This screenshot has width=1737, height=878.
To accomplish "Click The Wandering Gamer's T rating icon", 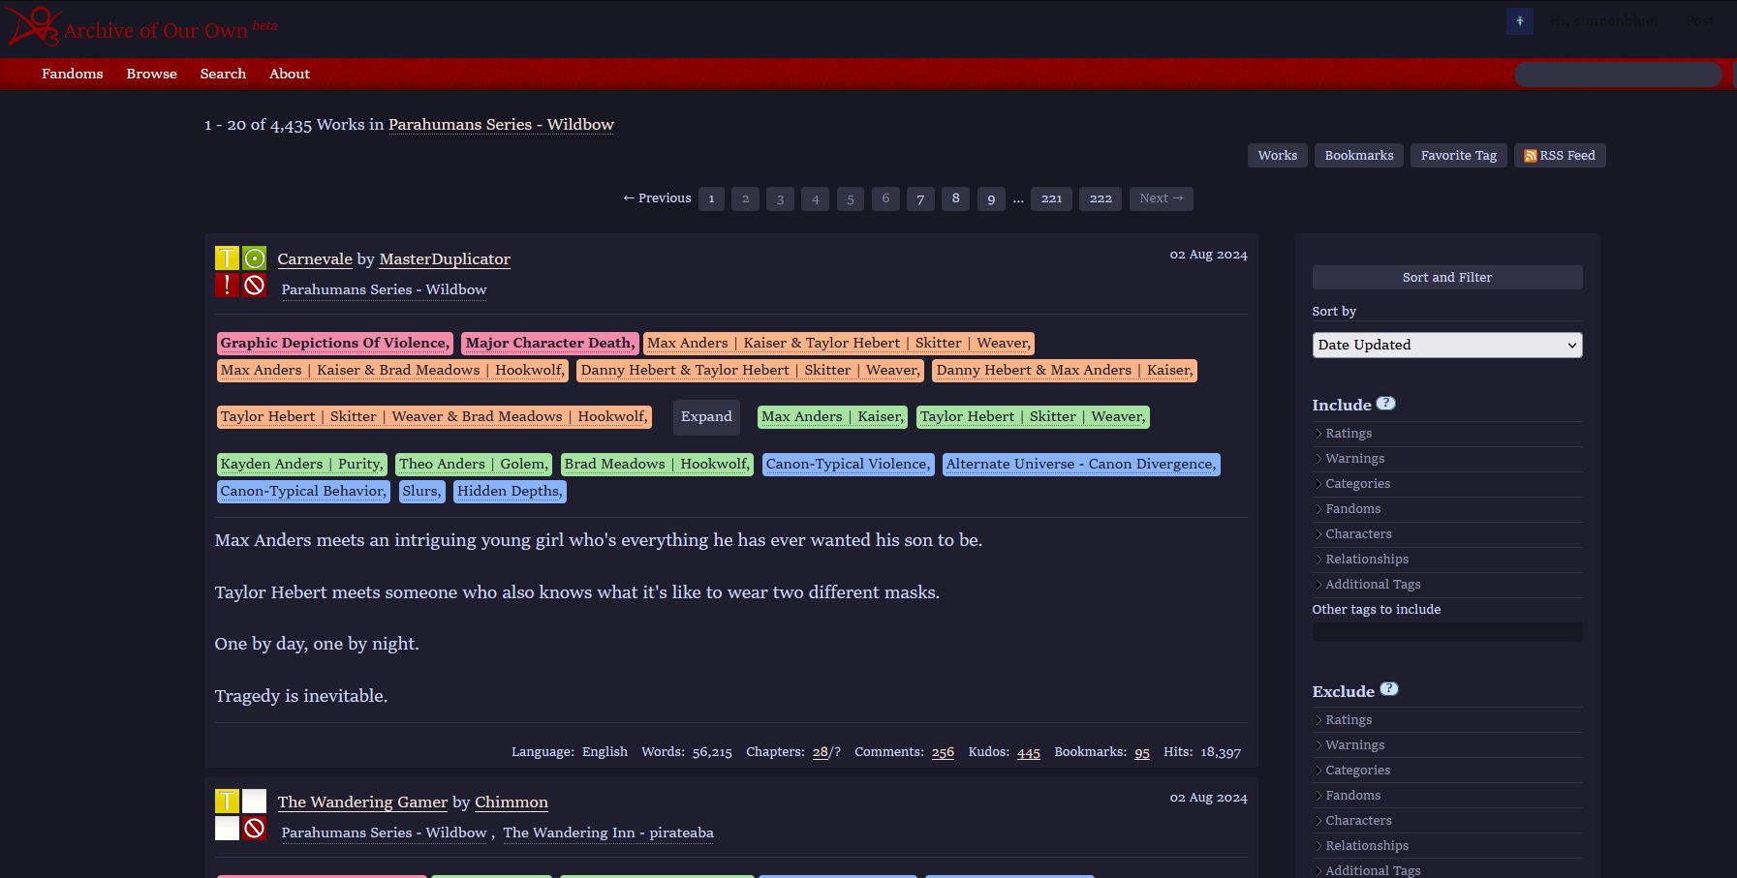I will click(x=227, y=801).
